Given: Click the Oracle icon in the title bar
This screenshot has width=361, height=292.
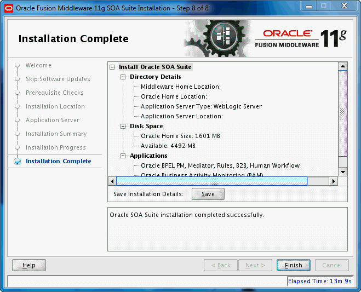Looking at the screenshot, I should pyautogui.click(x=9, y=8).
